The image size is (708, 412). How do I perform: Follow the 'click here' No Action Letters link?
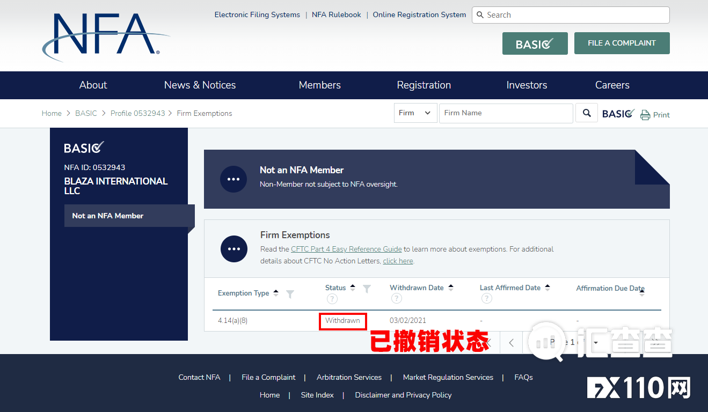(398, 261)
